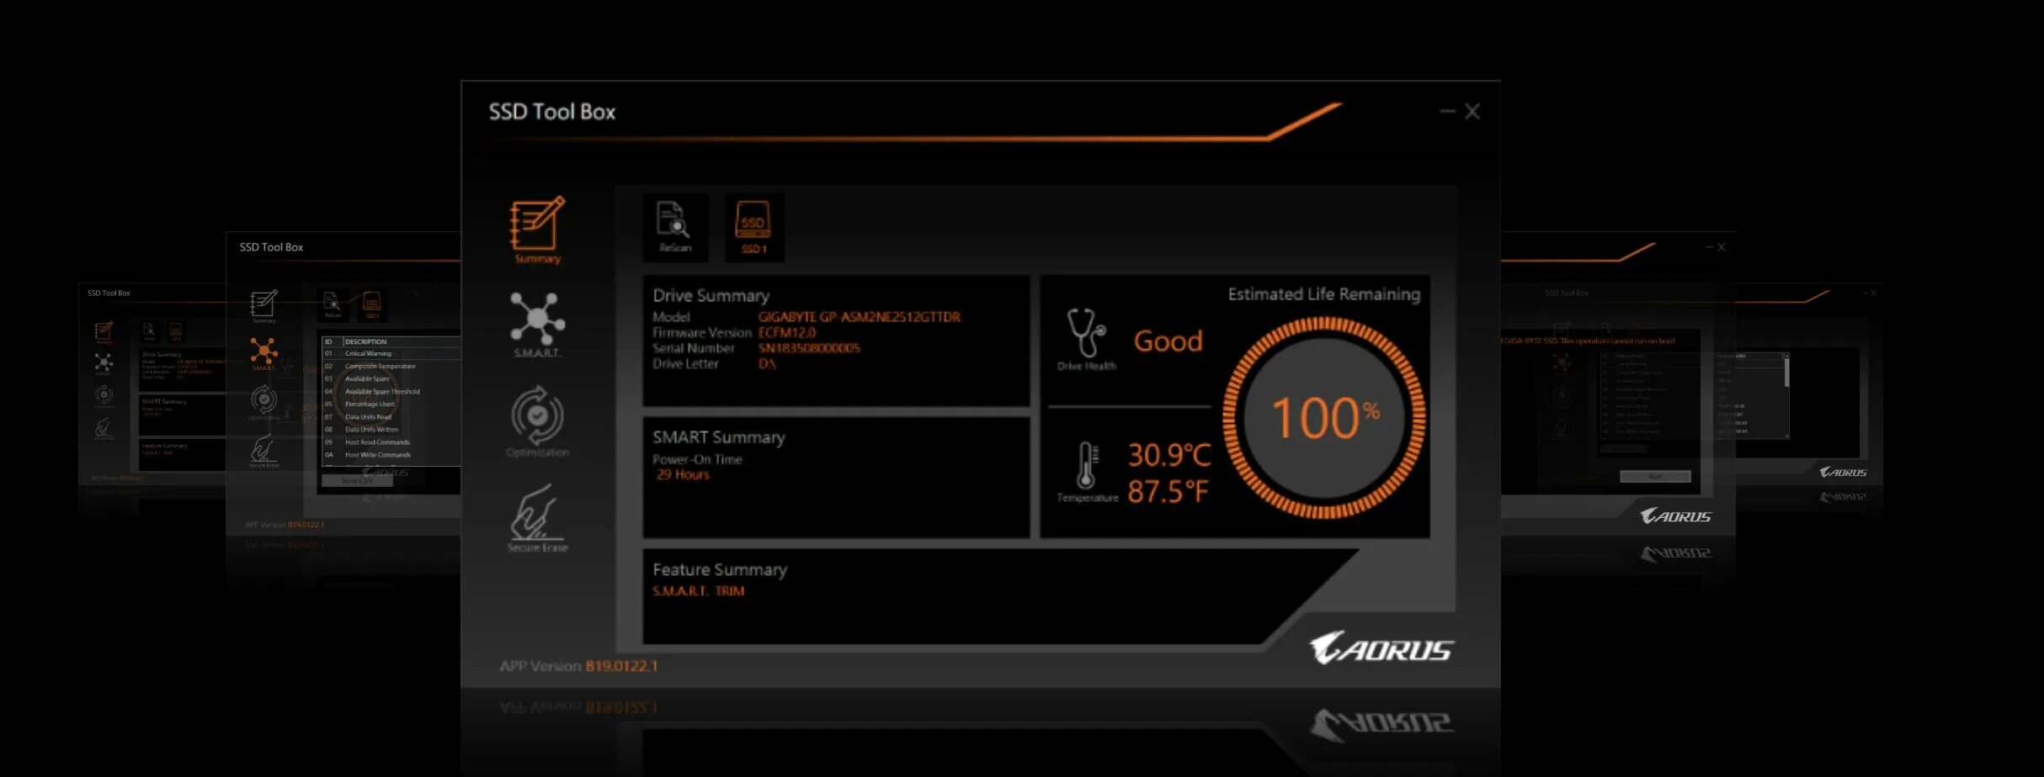2044x777 pixels.
Task: Open the Summary page in the front window
Action: pos(537,230)
